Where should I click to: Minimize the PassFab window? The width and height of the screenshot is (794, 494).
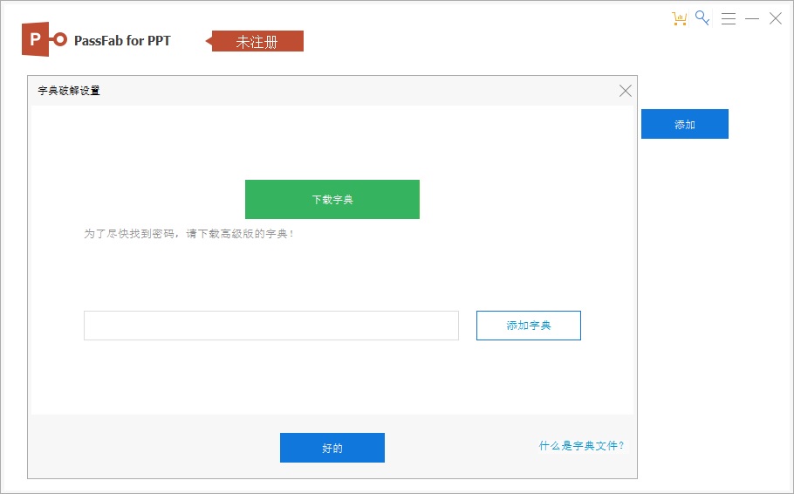pyautogui.click(x=752, y=18)
